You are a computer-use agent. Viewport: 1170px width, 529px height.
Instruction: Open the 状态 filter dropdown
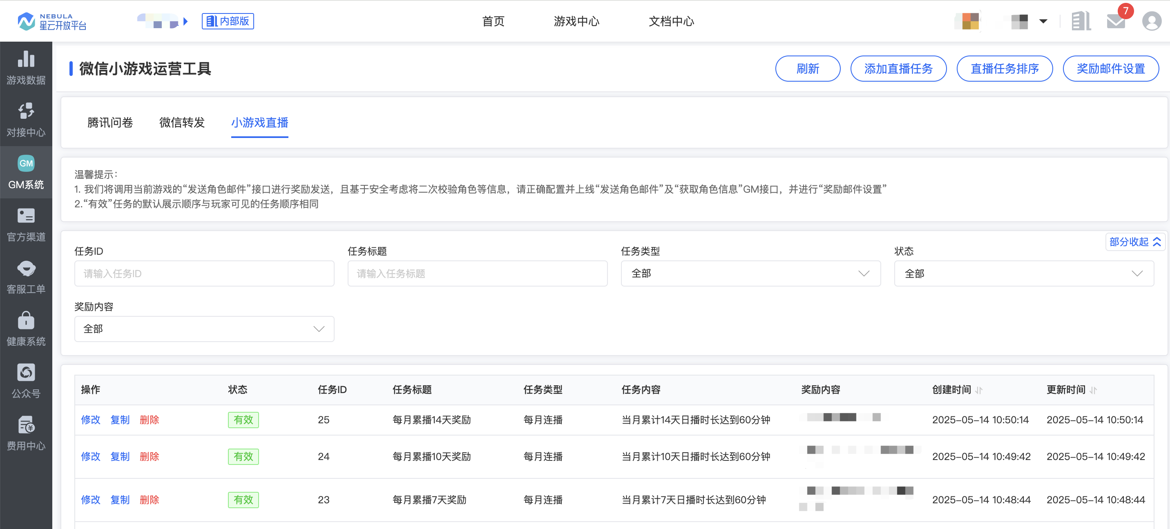1023,273
